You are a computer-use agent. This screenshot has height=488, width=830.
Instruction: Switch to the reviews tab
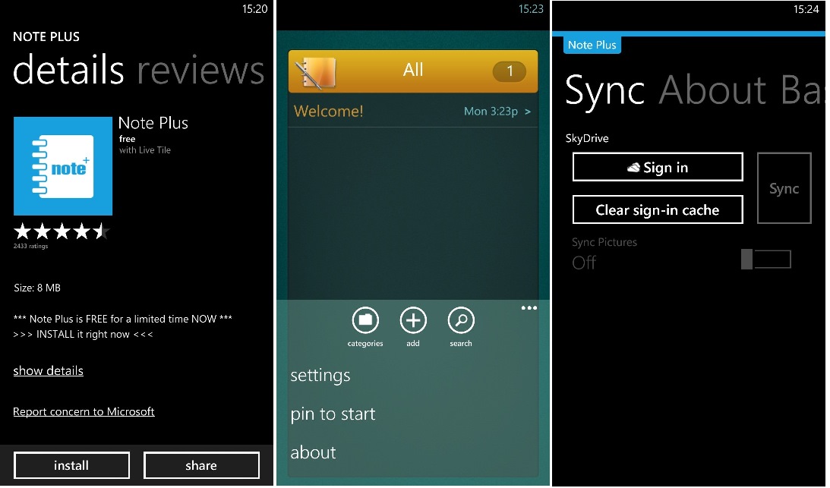point(200,70)
